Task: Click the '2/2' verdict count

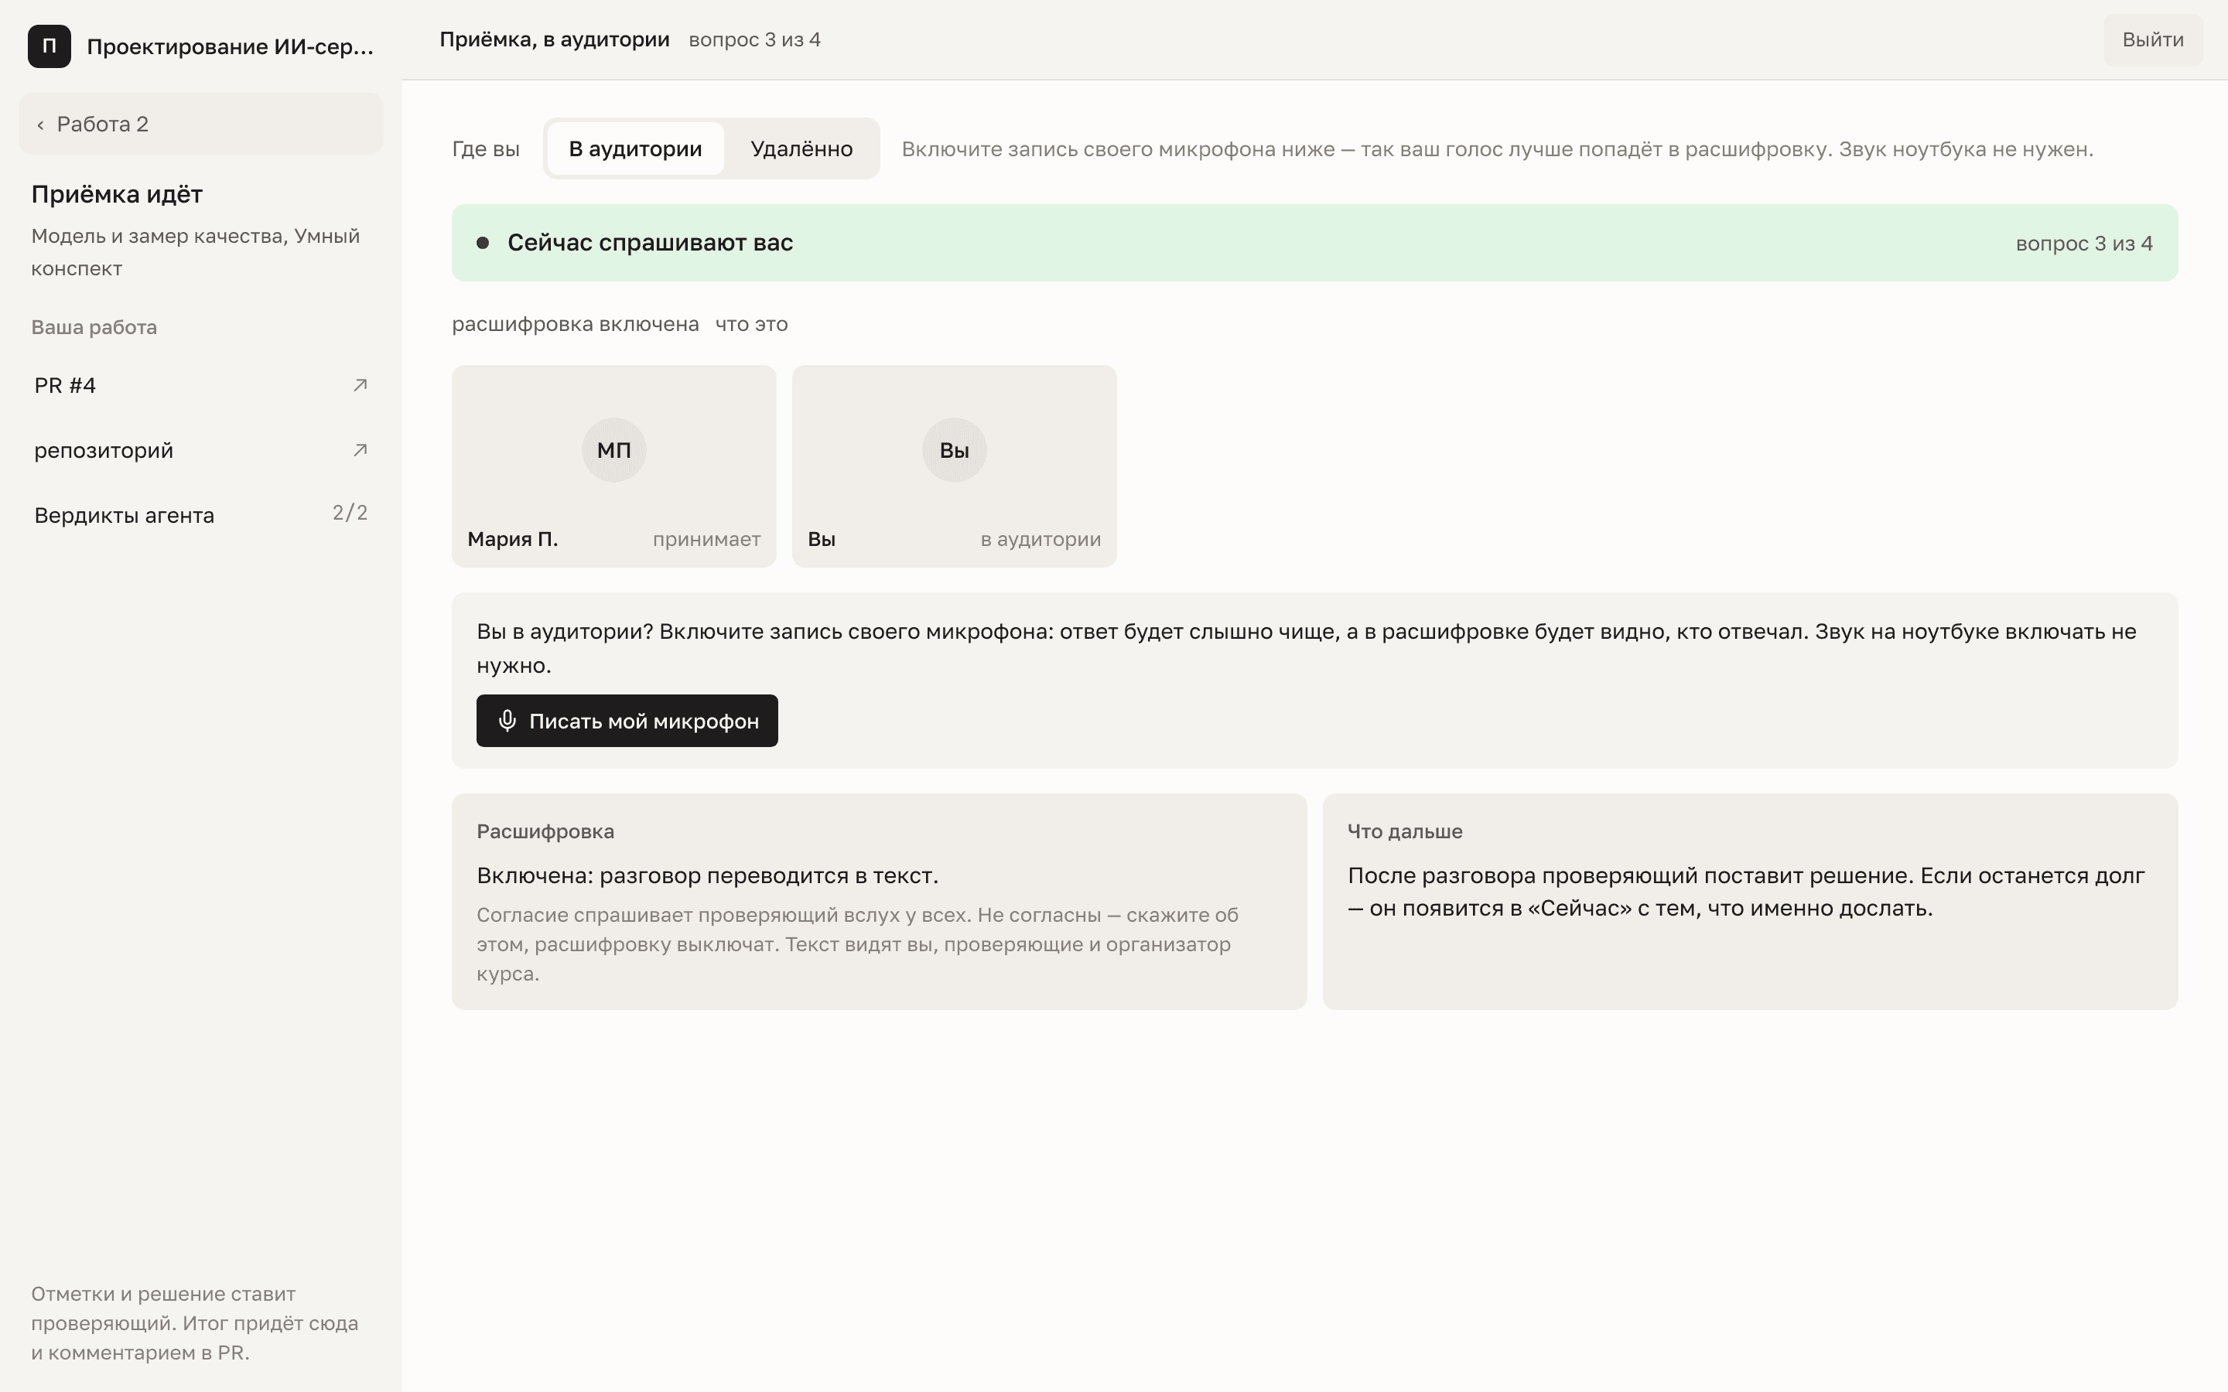Action: coord(350,513)
